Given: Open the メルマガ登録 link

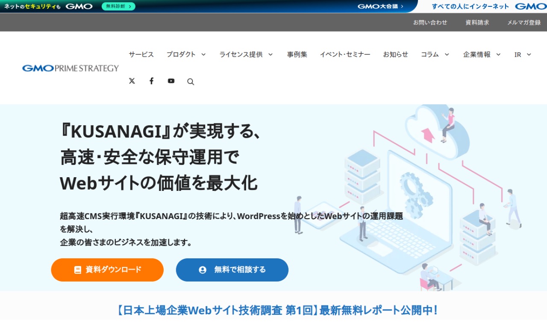Looking at the screenshot, I should click(524, 22).
